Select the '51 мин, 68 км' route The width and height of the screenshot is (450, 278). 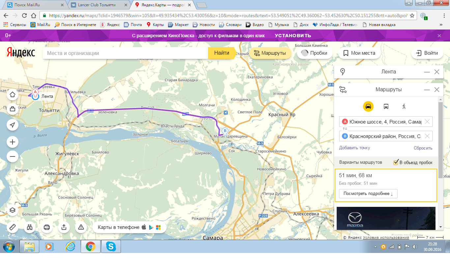[x=386, y=185]
